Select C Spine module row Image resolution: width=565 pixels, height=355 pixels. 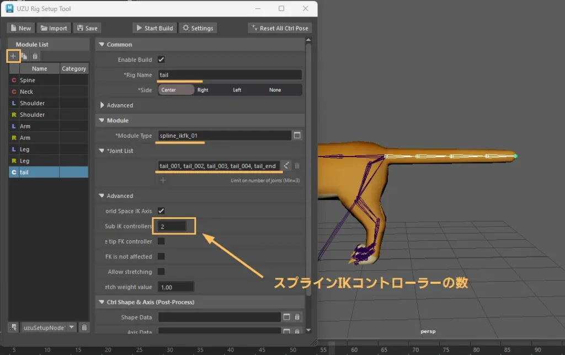point(49,80)
